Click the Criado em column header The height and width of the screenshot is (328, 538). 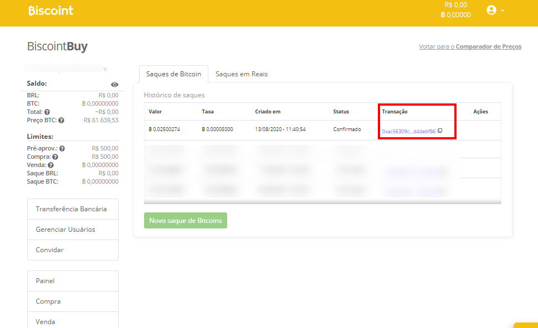tap(268, 112)
